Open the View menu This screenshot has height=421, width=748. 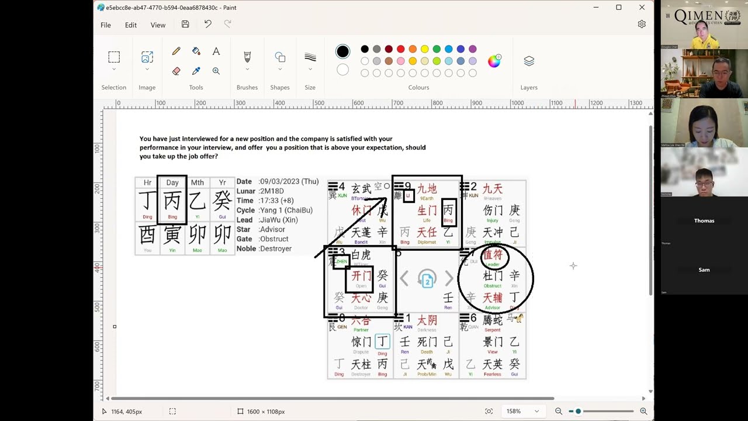click(x=158, y=25)
